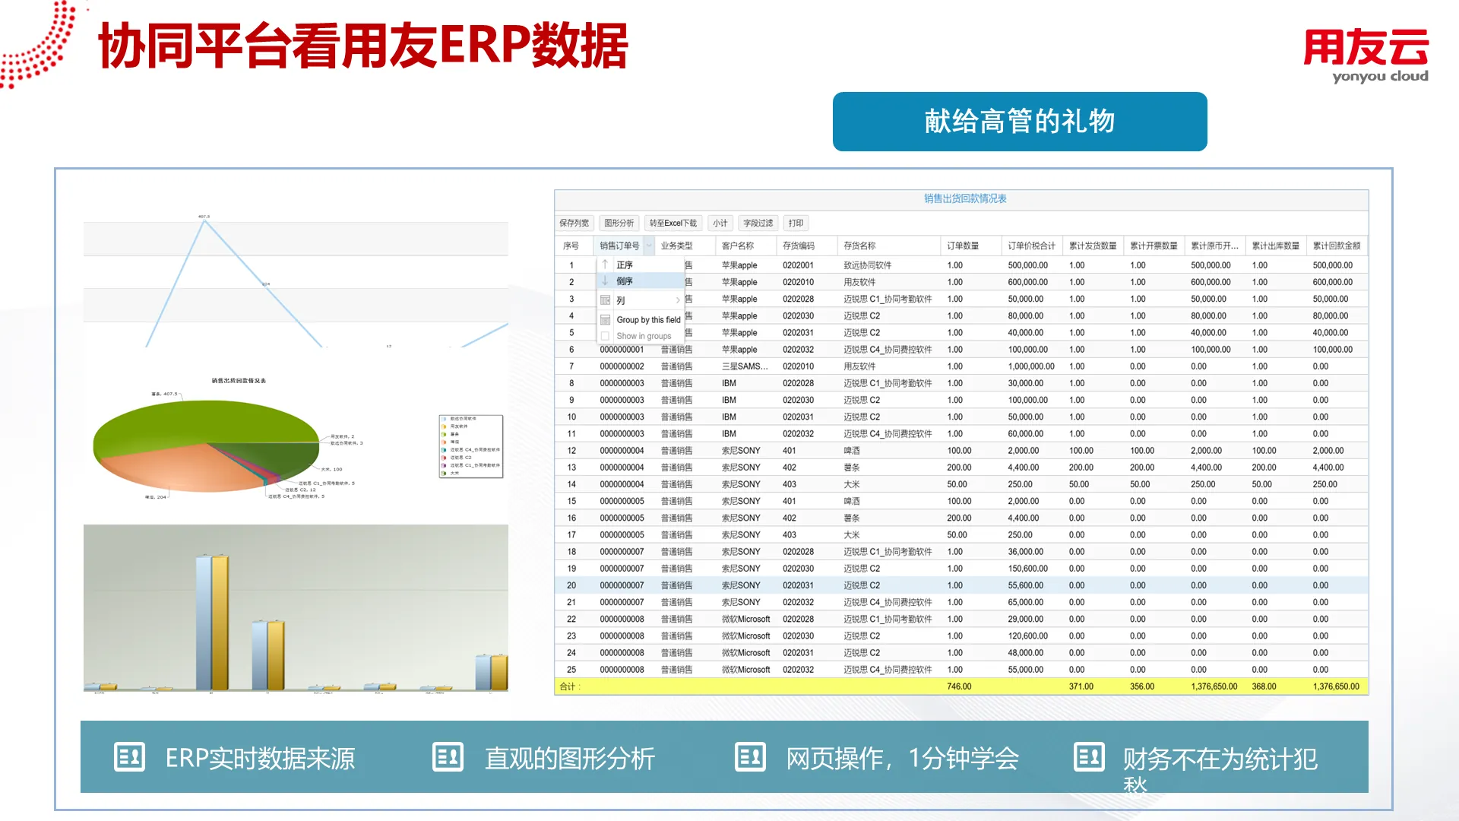
Task: Click the 销售出货回款情况表 table title
Action: pos(965,198)
